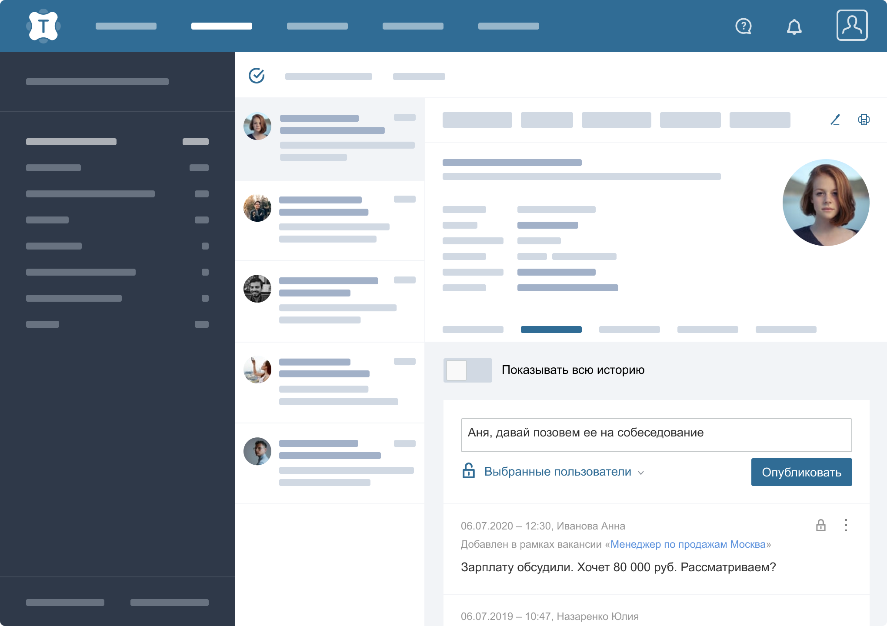
Task: Click the large candidate profile photo
Action: pyautogui.click(x=826, y=203)
